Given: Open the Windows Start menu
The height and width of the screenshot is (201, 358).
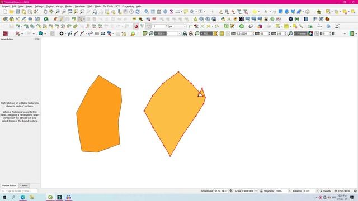Looking at the screenshot, I should (4, 197).
